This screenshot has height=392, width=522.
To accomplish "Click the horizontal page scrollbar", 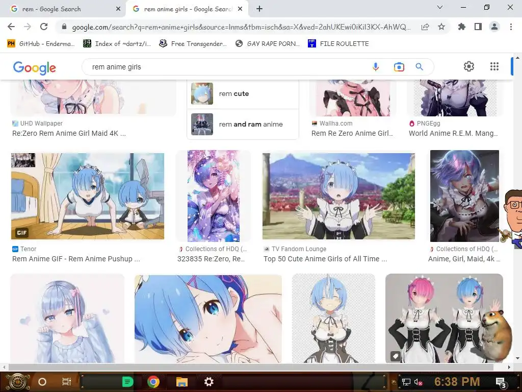I will pyautogui.click(x=251, y=367).
